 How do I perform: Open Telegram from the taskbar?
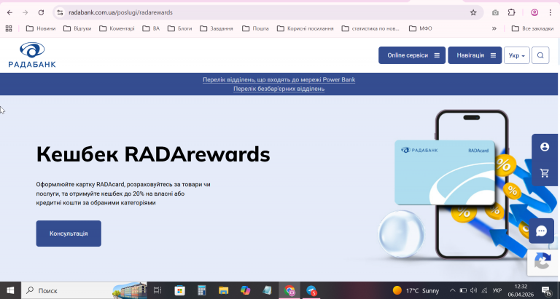(311, 290)
